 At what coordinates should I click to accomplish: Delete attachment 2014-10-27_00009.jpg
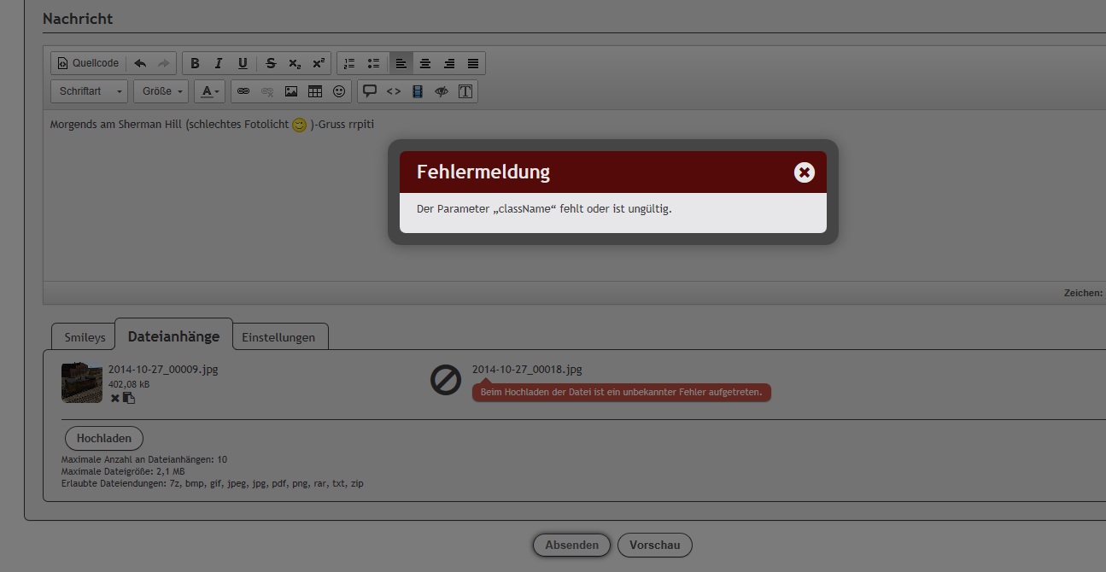[x=115, y=398]
